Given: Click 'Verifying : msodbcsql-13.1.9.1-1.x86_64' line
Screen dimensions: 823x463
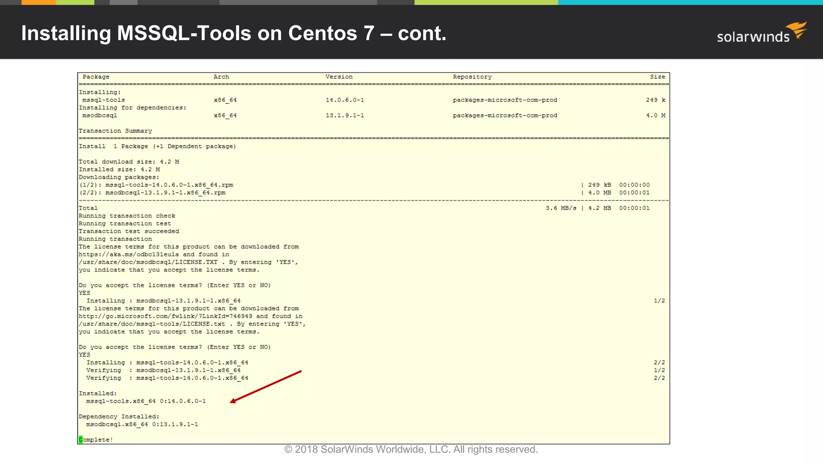Looking at the screenshot, I should coord(164,370).
